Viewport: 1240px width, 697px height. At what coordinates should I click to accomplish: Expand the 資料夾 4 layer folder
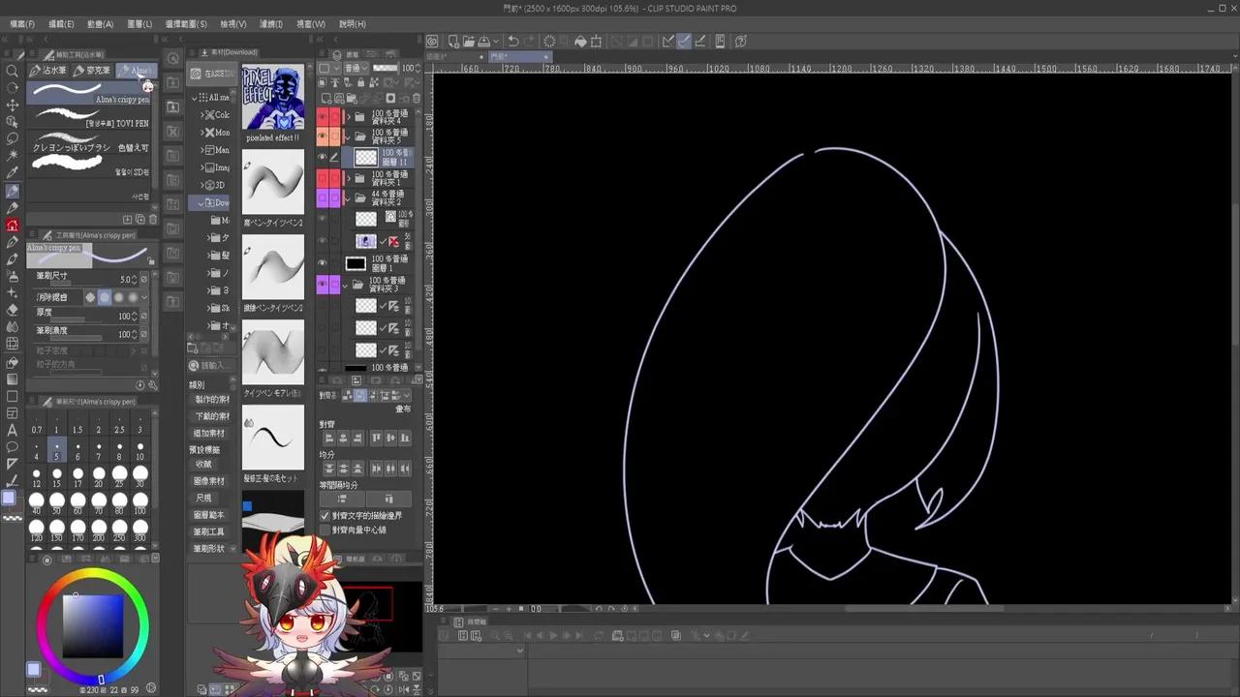pyautogui.click(x=348, y=116)
